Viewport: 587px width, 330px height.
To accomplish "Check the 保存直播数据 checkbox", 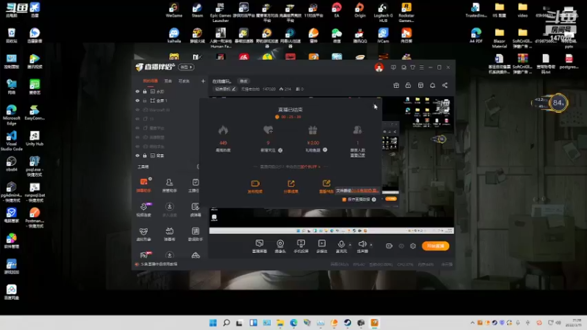I will [344, 199].
